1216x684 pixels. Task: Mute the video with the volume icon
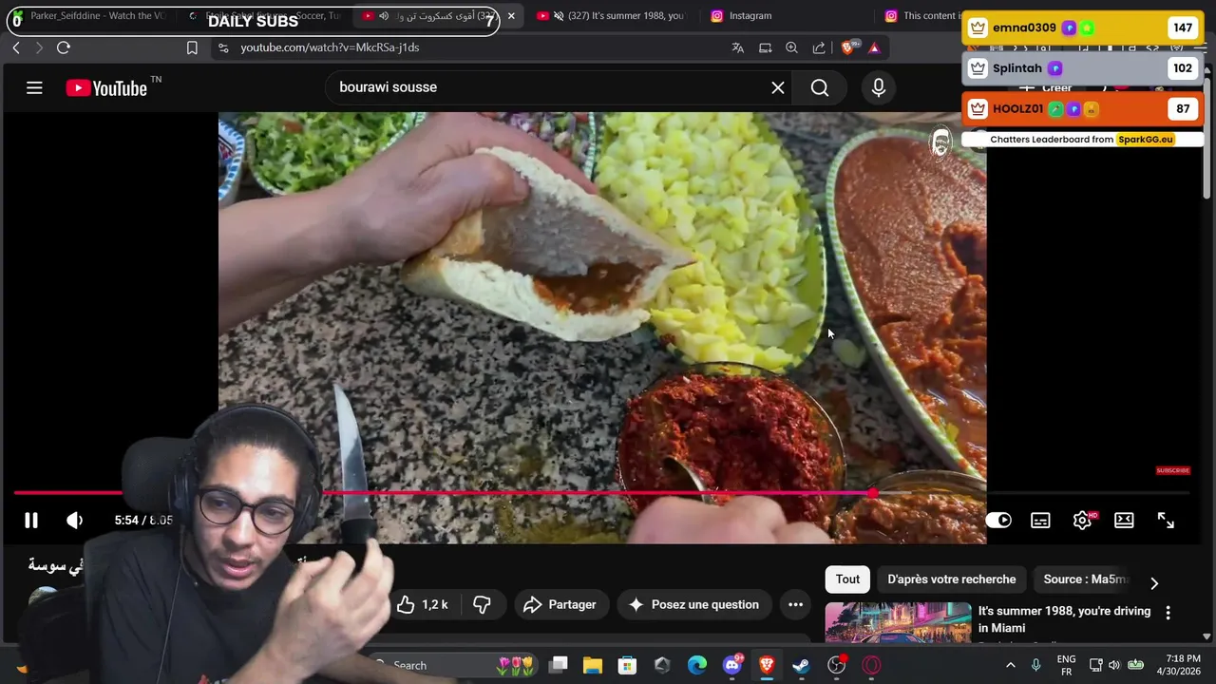[x=74, y=521]
